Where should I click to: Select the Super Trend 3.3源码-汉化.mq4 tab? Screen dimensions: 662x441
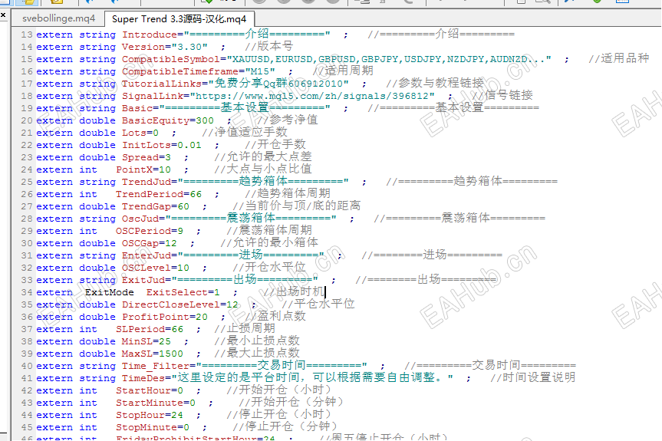click(x=179, y=19)
